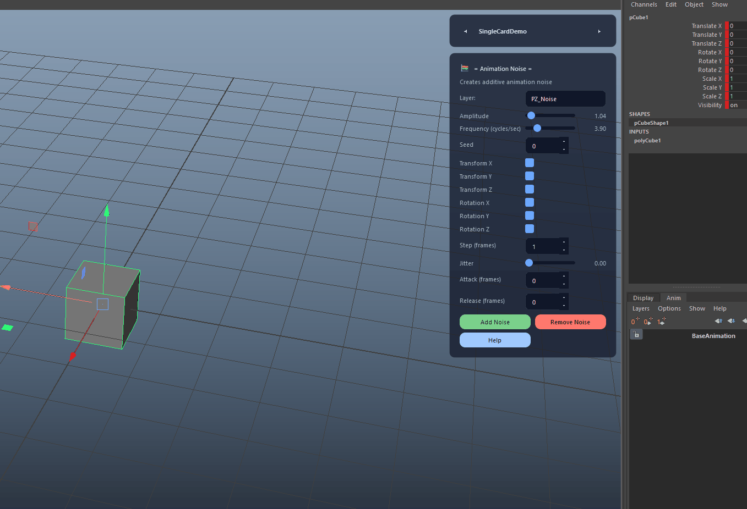Click zero key layer icon in Anim tab
This screenshot has height=509, width=747.
[x=635, y=321]
